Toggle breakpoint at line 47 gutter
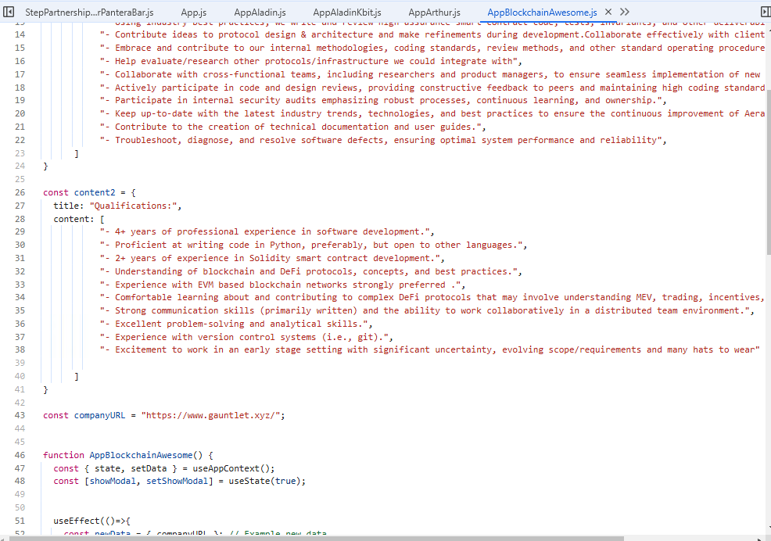The width and height of the screenshot is (771, 541). [20, 468]
